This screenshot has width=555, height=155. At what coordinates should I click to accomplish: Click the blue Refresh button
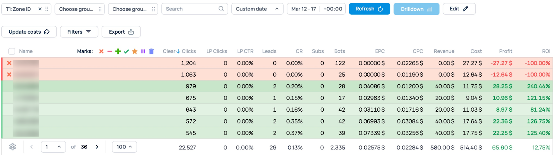(369, 9)
